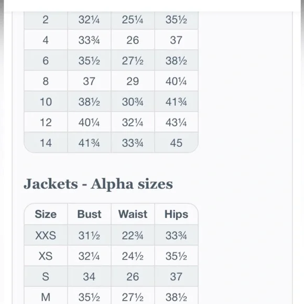Click size 2 row label
Viewport: 304px width, 304px height.
pyautogui.click(x=46, y=19)
